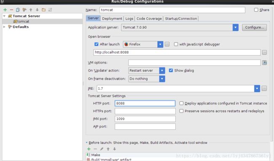Move the configuration up in the list

point(31,10)
